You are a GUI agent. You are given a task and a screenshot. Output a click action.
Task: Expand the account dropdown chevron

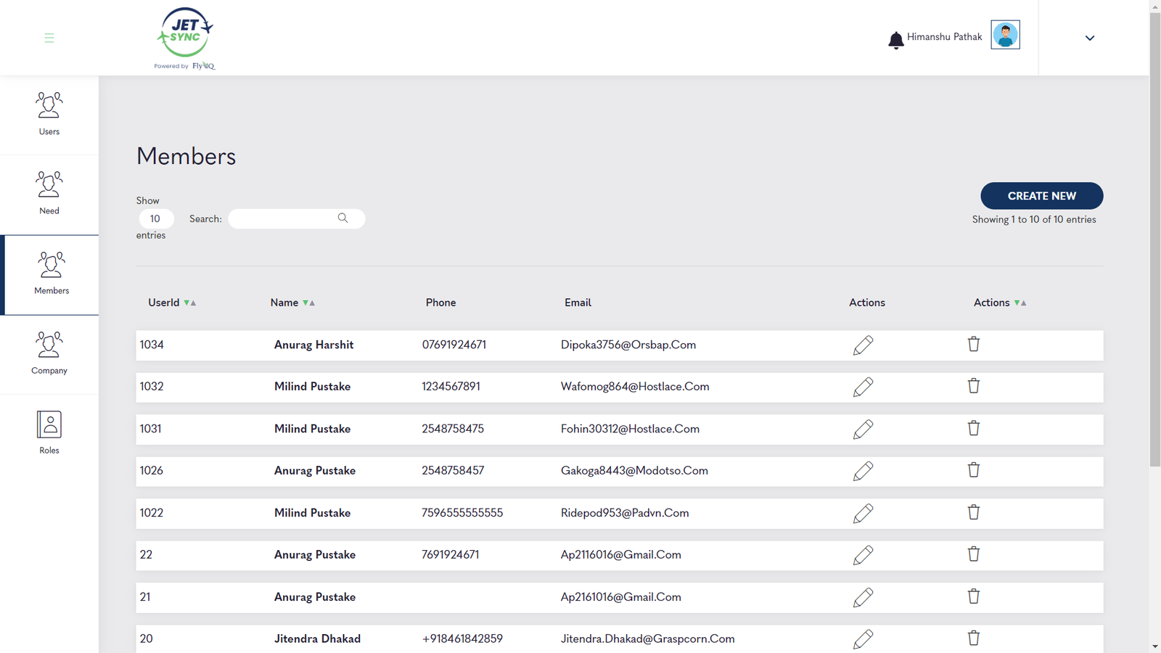pyautogui.click(x=1090, y=38)
